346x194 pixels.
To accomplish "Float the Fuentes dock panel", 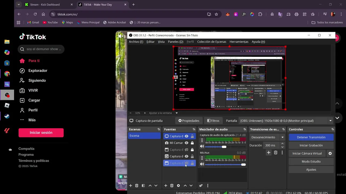I will pos(194,129).
